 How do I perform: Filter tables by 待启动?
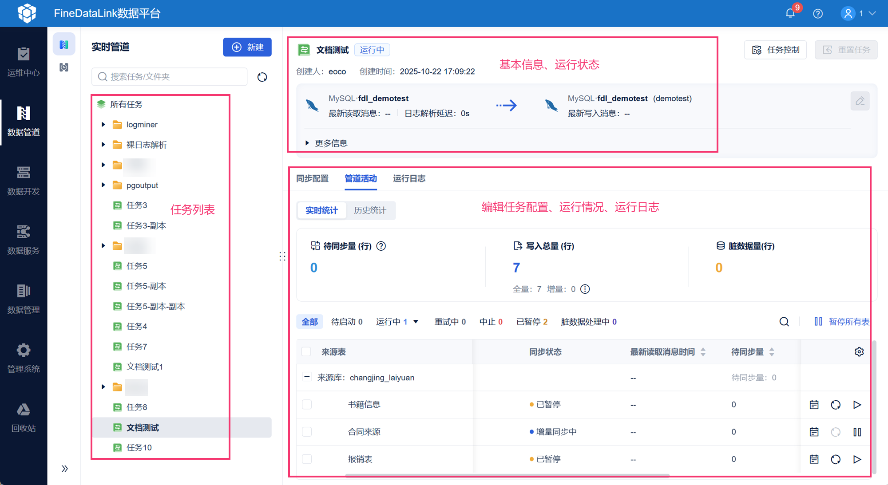[347, 322]
